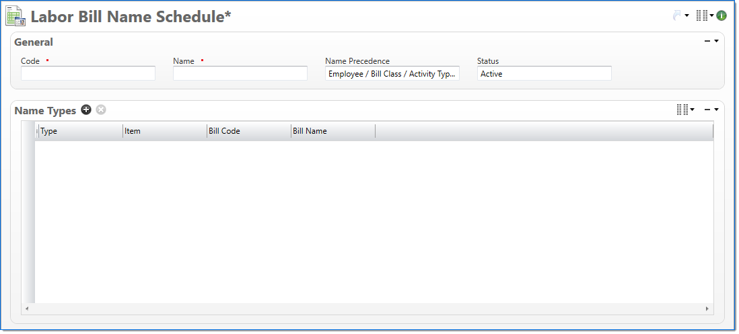Click into the Name input field

(240, 74)
